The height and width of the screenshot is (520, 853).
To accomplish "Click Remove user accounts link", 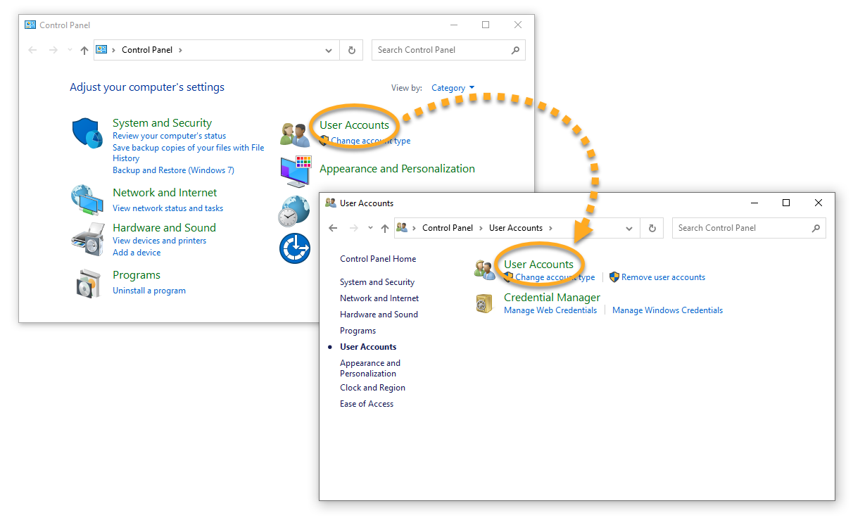I will 662,277.
